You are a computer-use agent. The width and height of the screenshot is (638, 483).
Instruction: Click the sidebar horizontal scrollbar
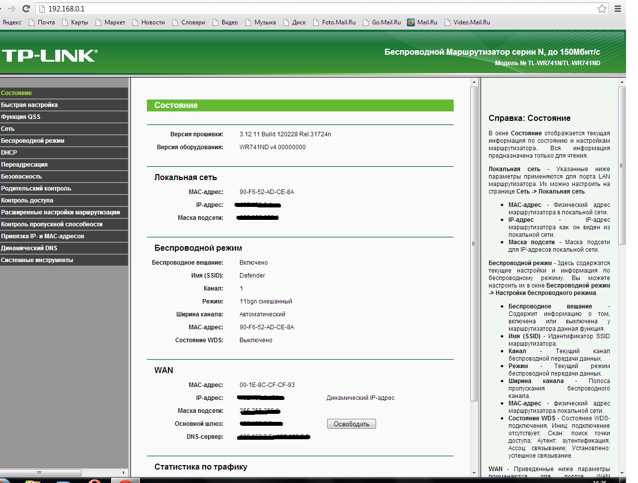click(41, 473)
